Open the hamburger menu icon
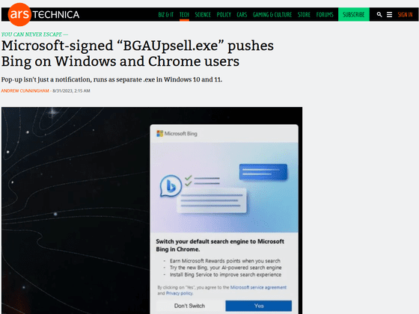Image resolution: width=419 pixels, height=314 pixels. [389, 14]
